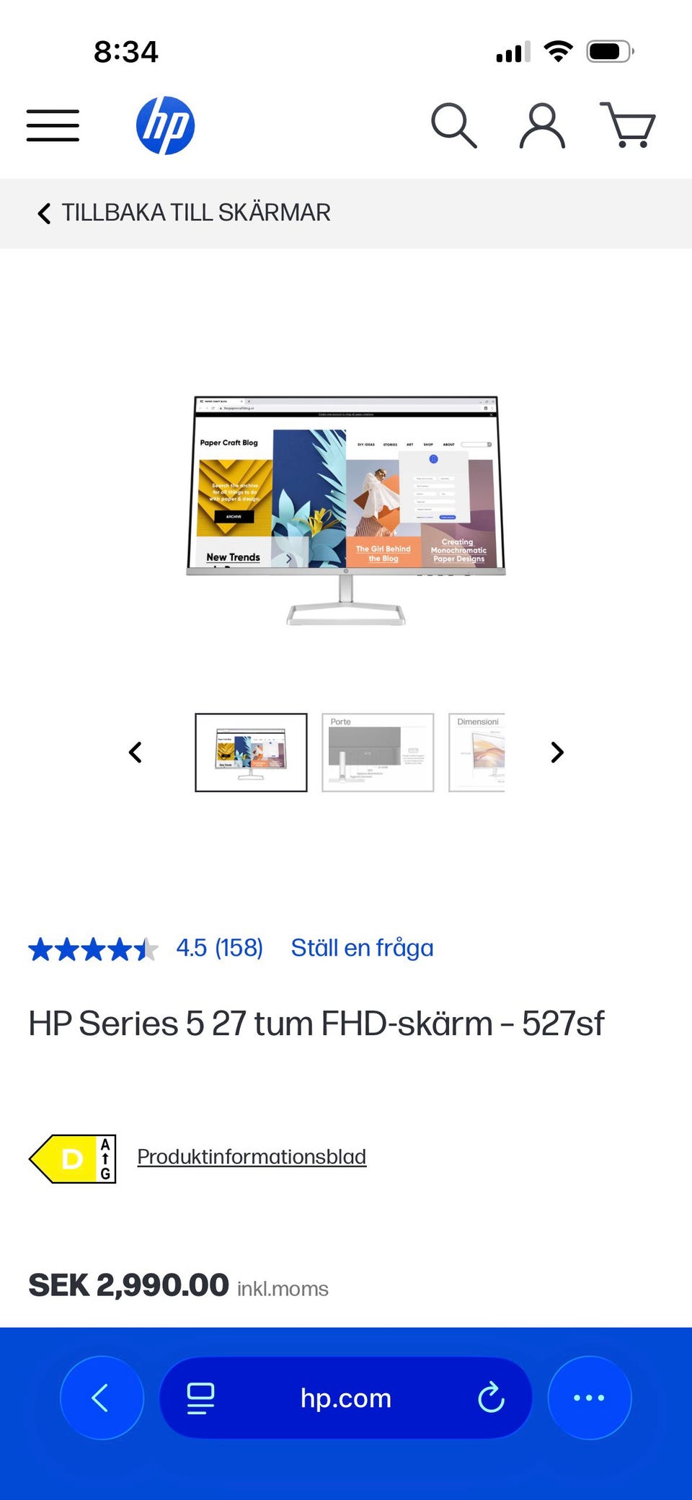Open the energy class D label

point(72,1159)
